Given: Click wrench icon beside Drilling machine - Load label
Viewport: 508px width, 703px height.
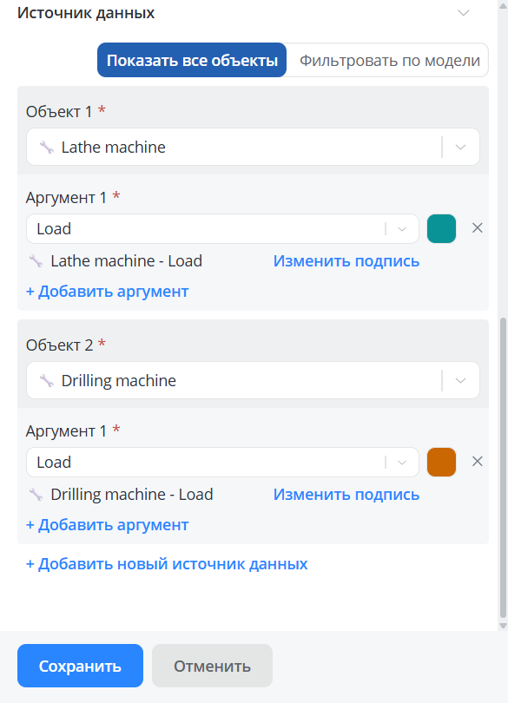Looking at the screenshot, I should tap(36, 495).
